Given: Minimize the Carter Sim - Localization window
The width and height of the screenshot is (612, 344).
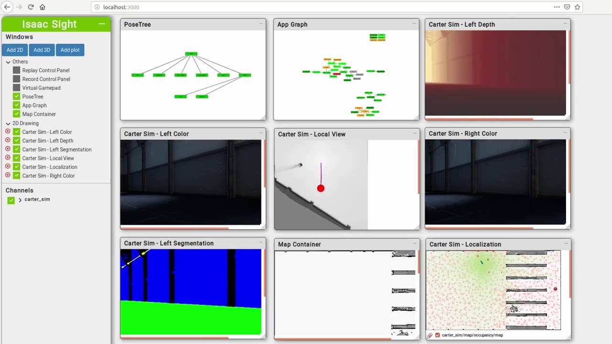Looking at the screenshot, I should coord(566,243).
